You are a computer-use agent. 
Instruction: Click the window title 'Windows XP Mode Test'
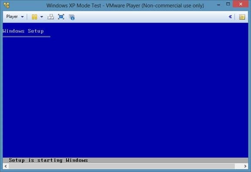coord(74,6)
